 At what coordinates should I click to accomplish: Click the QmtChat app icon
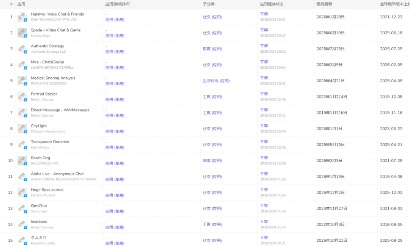(x=22, y=208)
